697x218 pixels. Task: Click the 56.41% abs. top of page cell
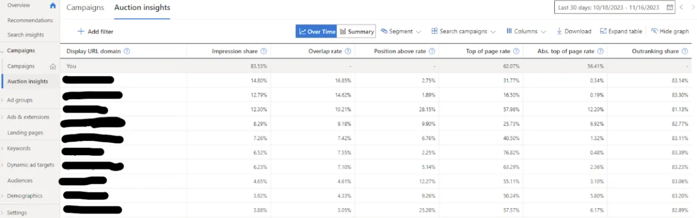pyautogui.click(x=595, y=66)
